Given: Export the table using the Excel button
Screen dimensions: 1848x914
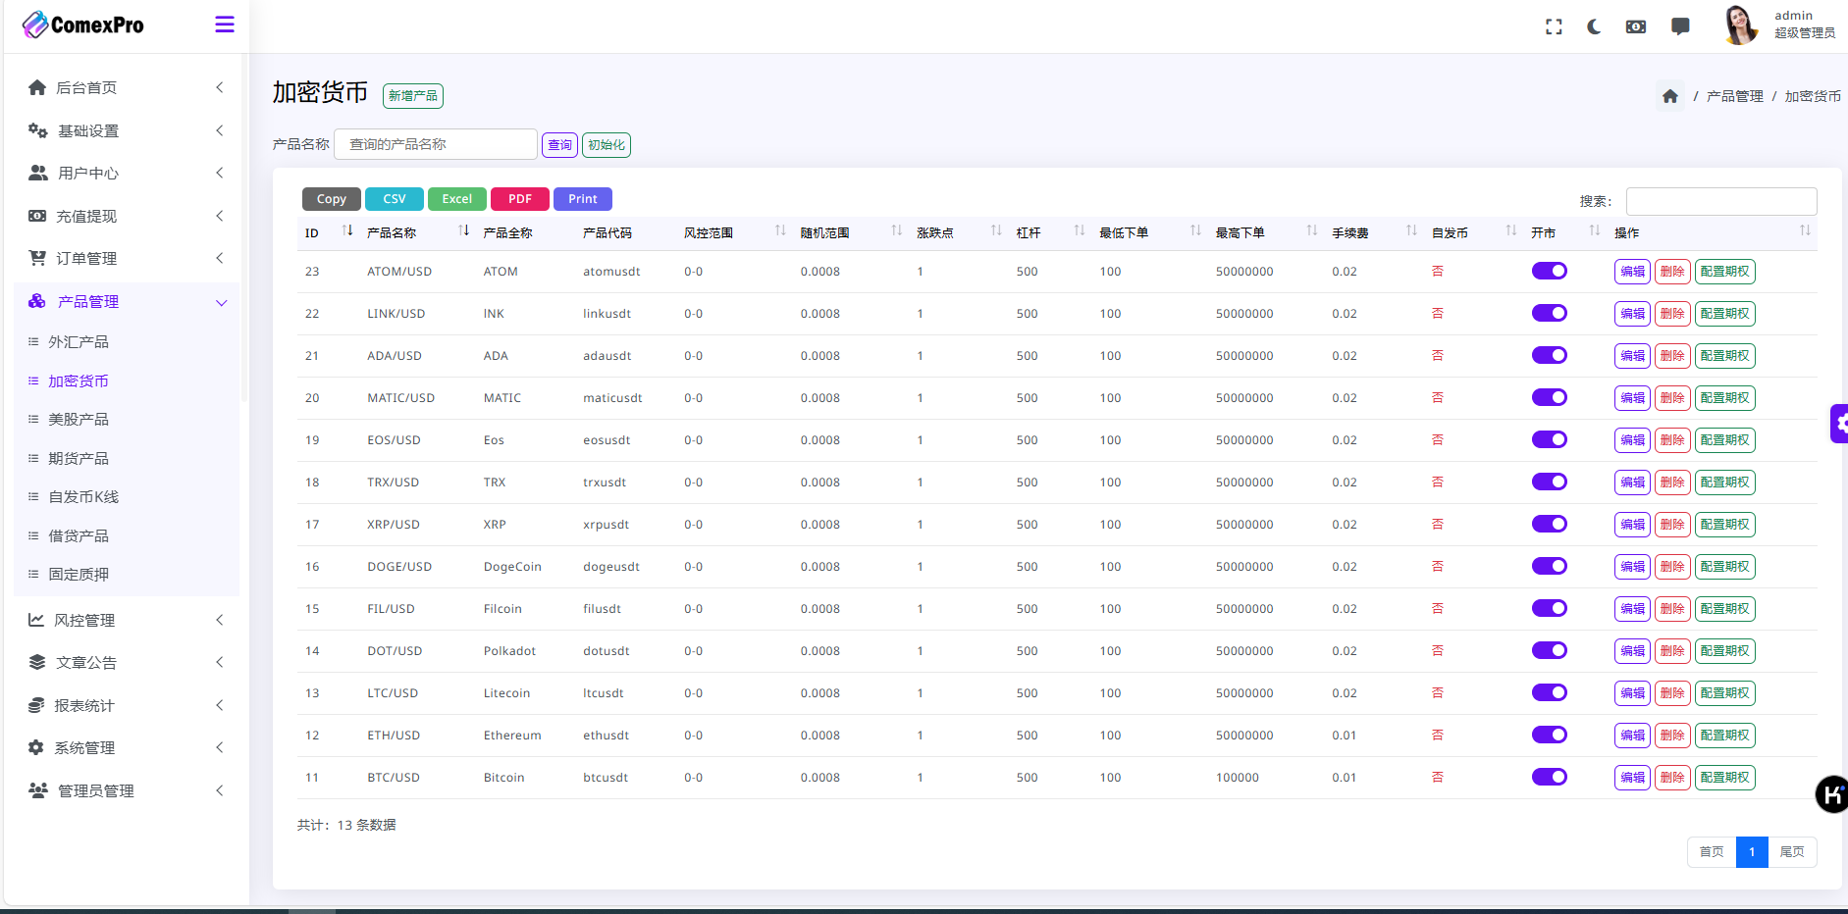Looking at the screenshot, I should click(x=456, y=199).
